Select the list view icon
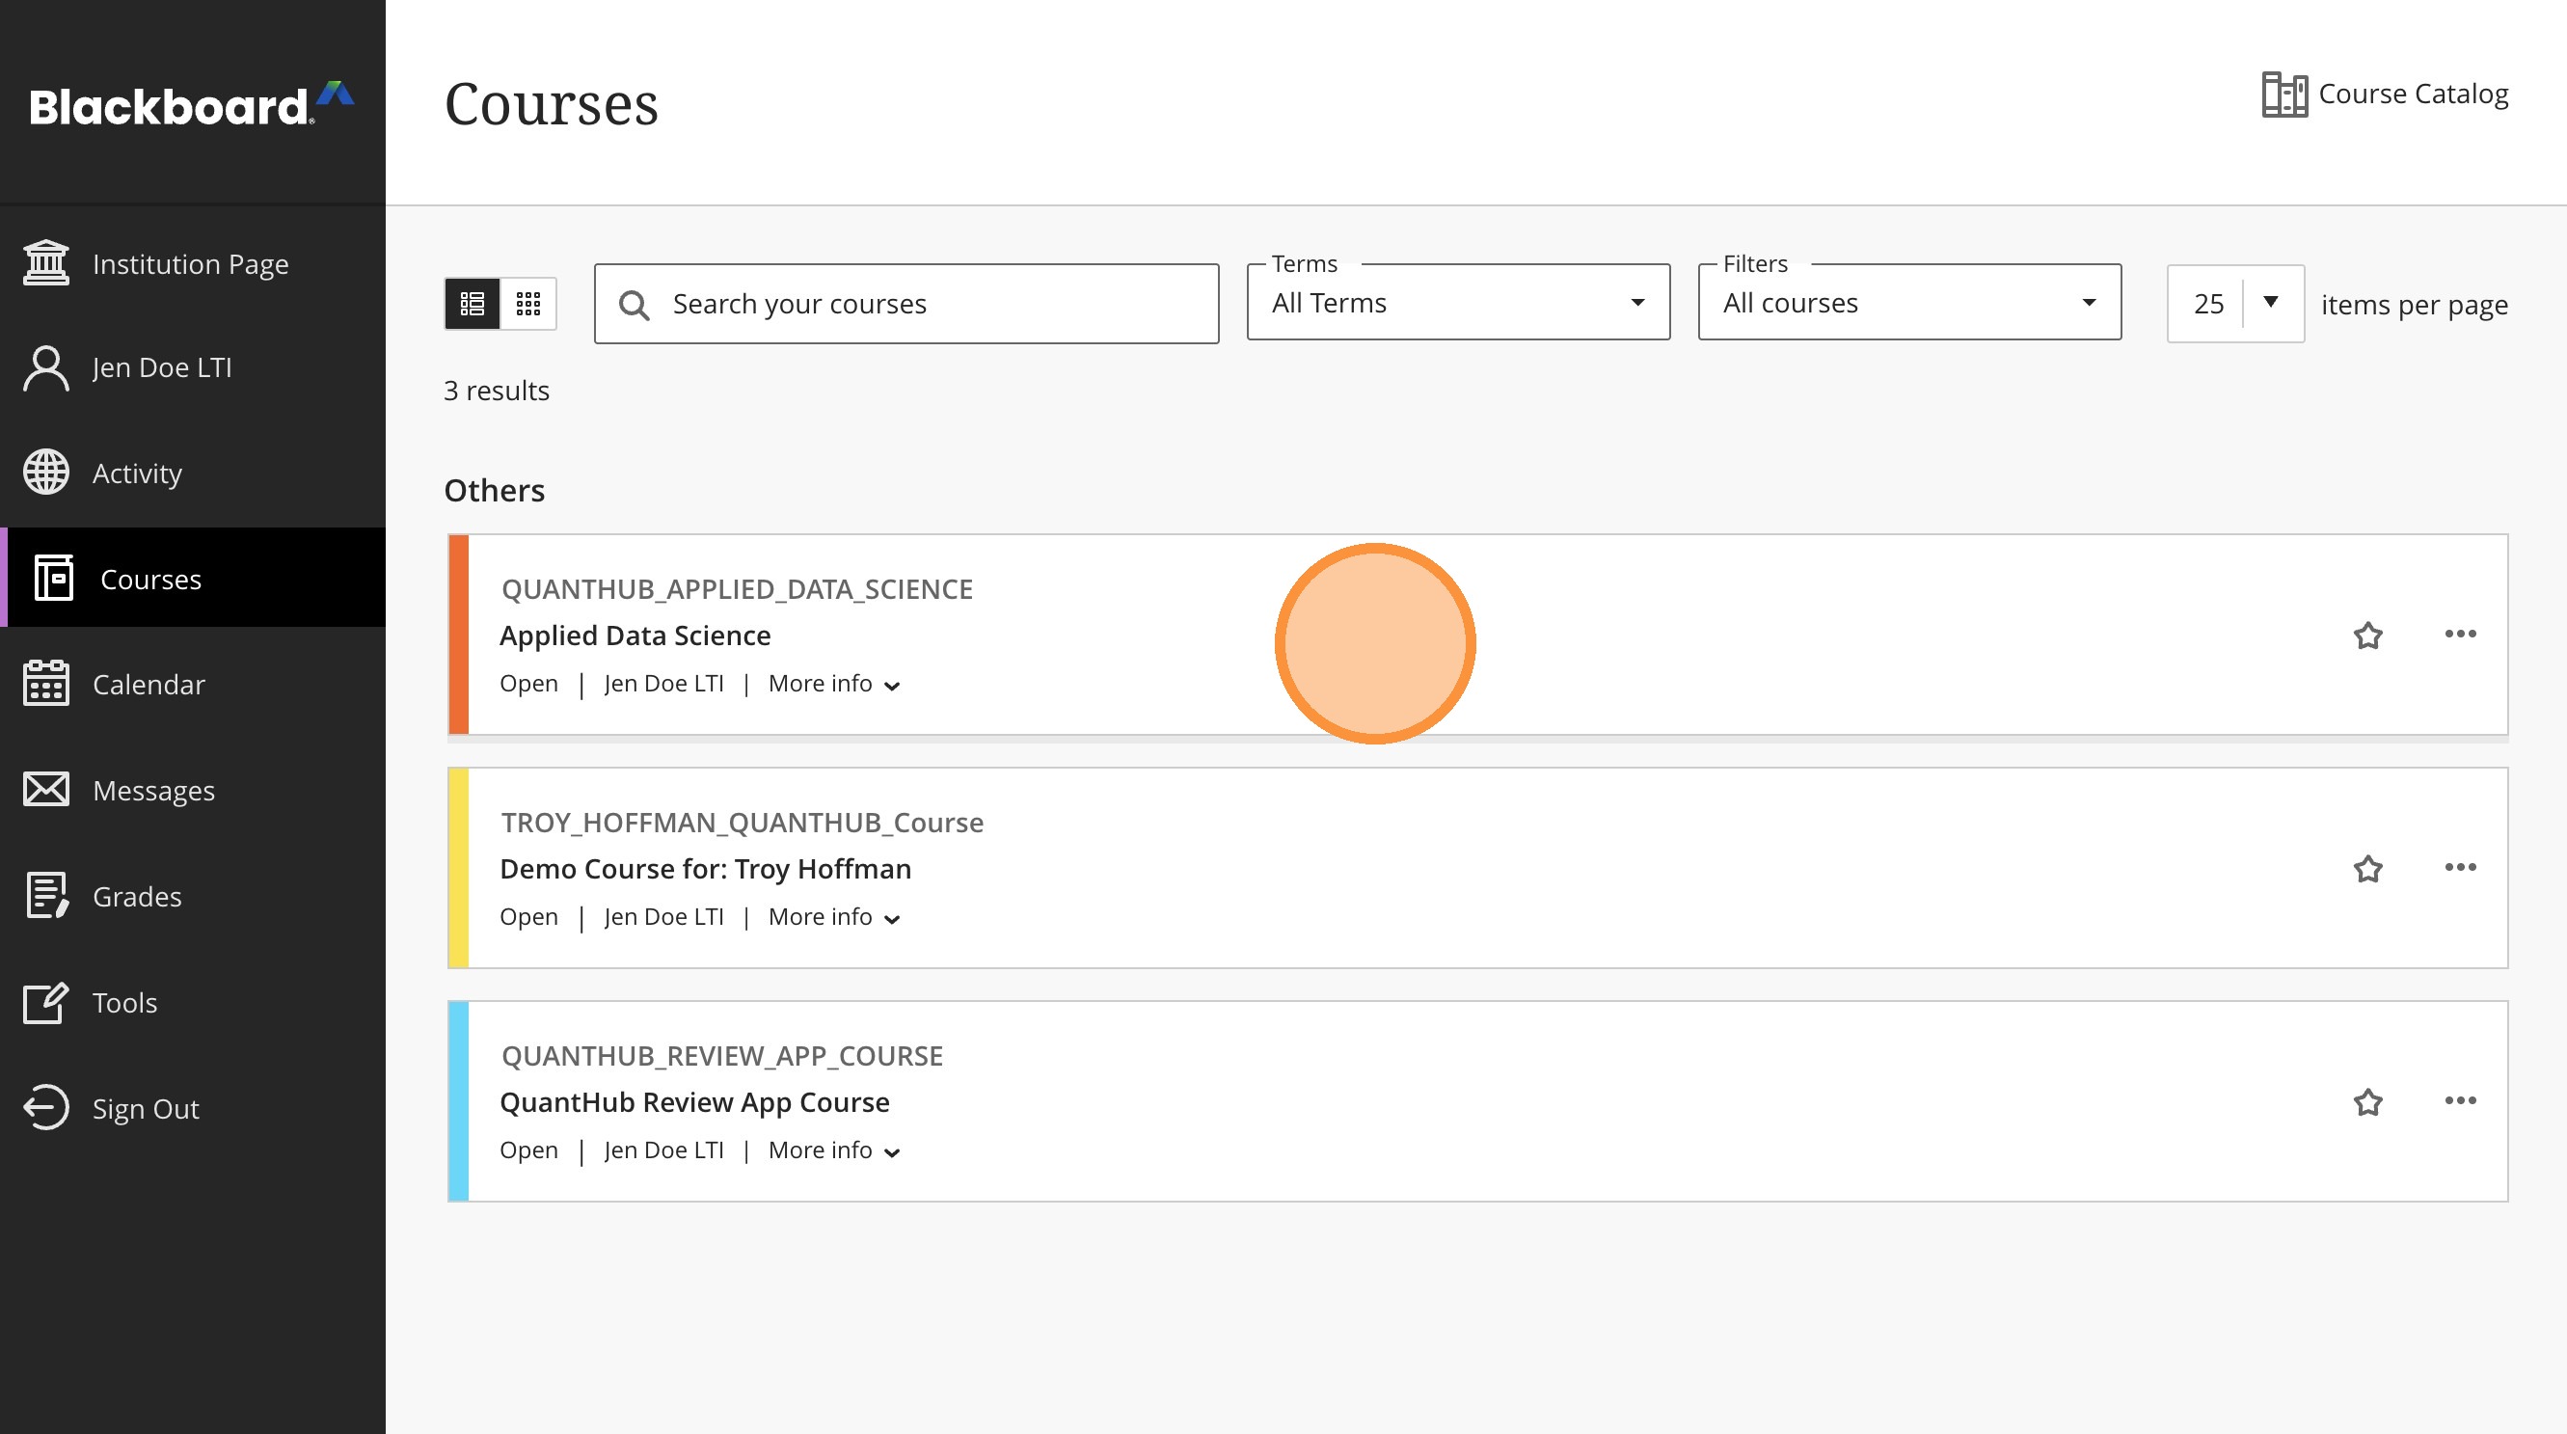Screen dimensions: 2567x1434 tap(473, 303)
